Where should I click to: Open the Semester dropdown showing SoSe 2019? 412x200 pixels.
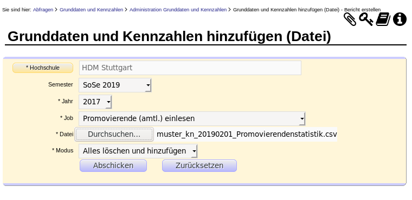click(115, 85)
